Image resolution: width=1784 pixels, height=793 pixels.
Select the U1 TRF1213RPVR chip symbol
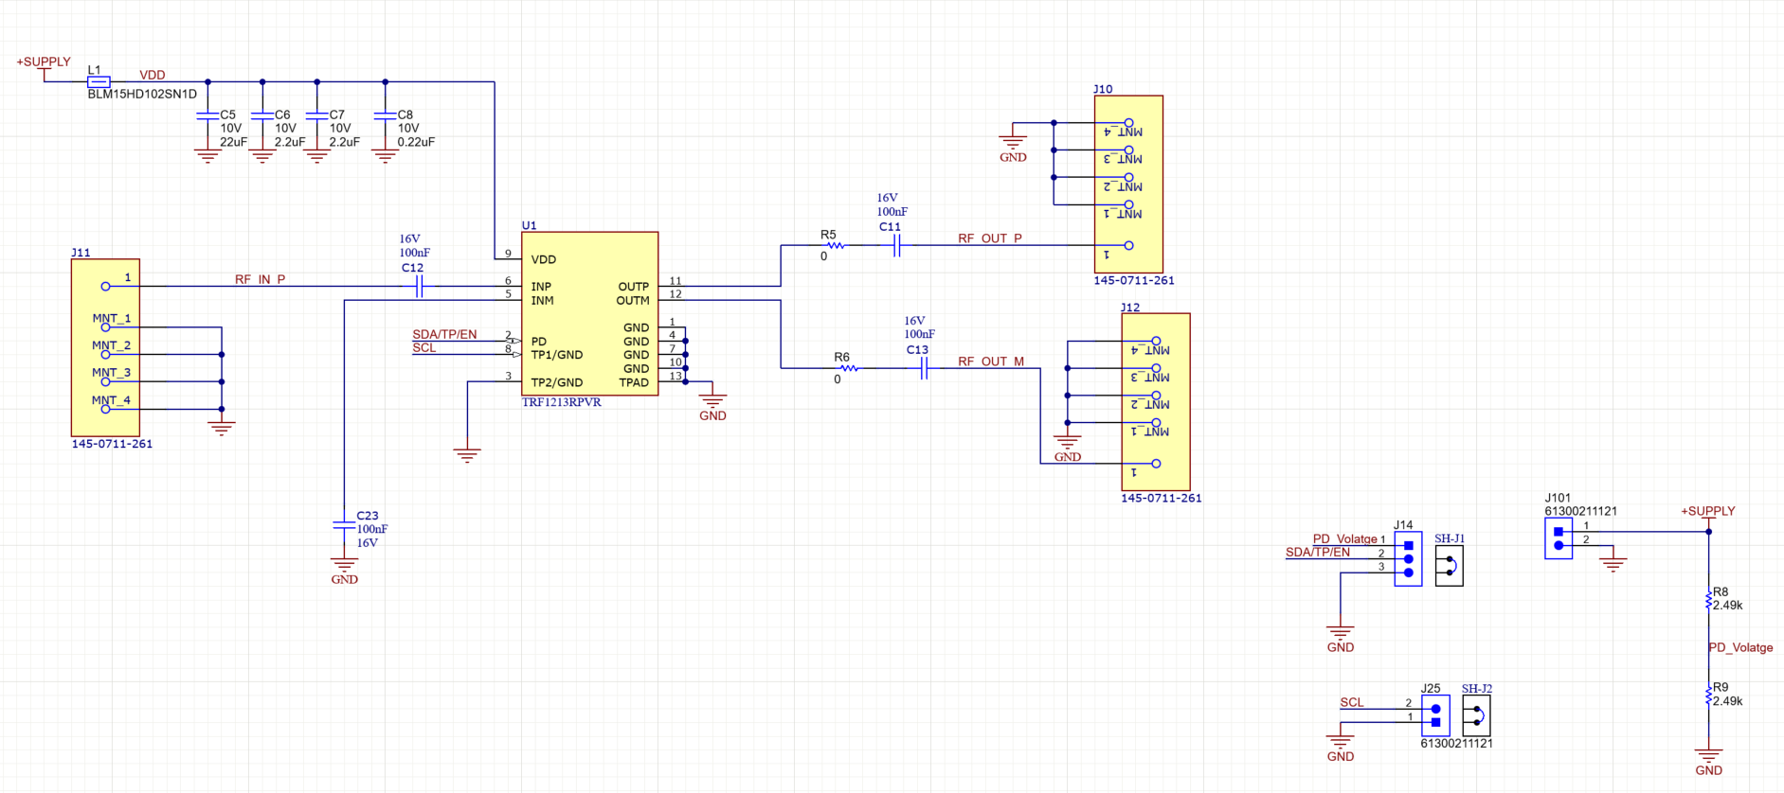point(589,313)
